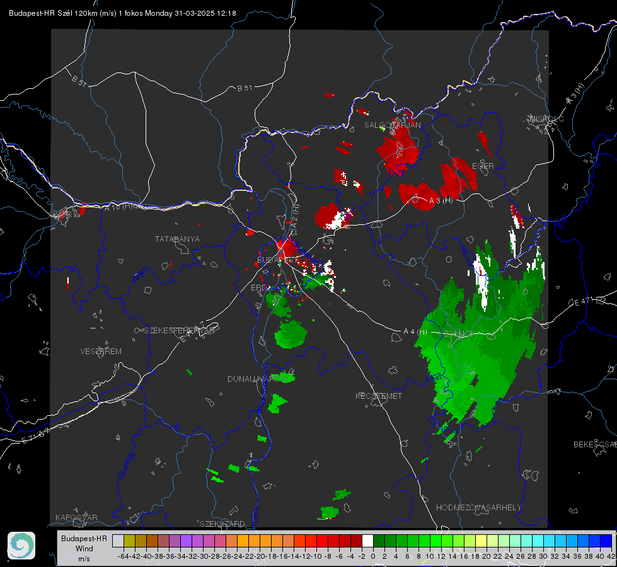Image resolution: width=617 pixels, height=567 pixels.
Task: Select the BUDAPEST city label
Action: coord(277,260)
